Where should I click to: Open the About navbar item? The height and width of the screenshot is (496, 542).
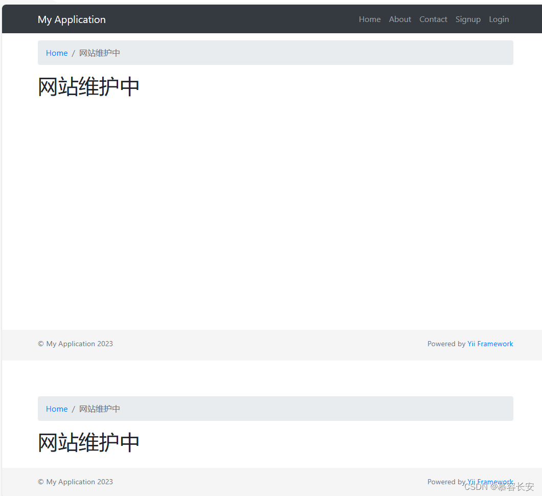[x=400, y=19]
